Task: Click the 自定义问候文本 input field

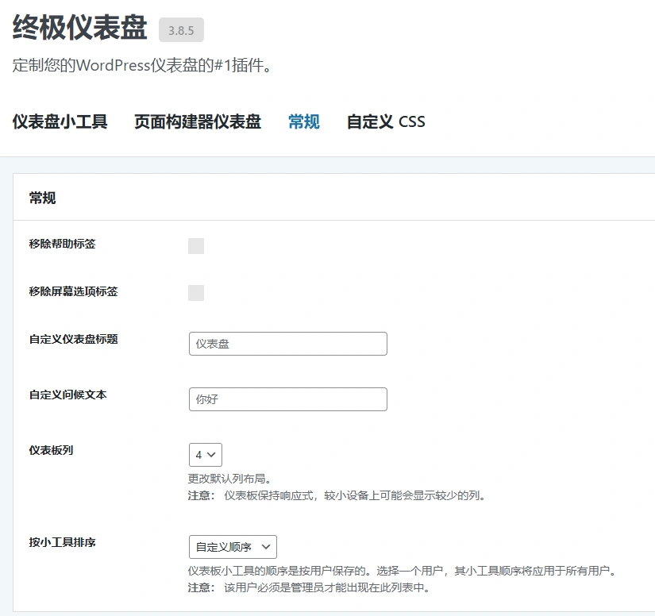Action: click(x=287, y=398)
